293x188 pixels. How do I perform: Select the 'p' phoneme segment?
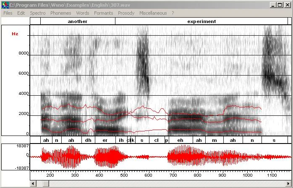tap(167, 140)
